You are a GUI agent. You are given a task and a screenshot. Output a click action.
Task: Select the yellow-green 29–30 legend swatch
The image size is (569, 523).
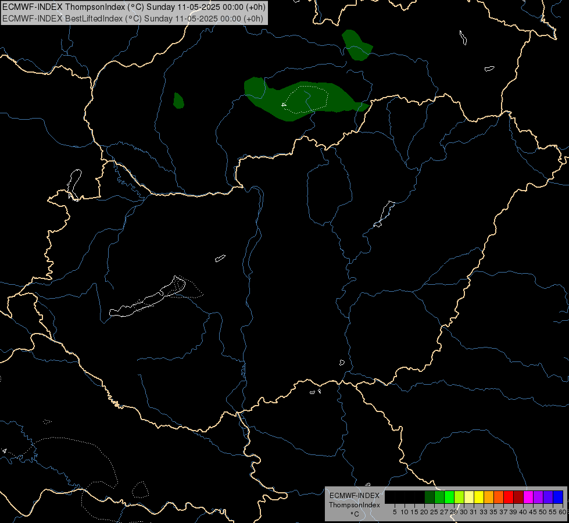pos(459,497)
